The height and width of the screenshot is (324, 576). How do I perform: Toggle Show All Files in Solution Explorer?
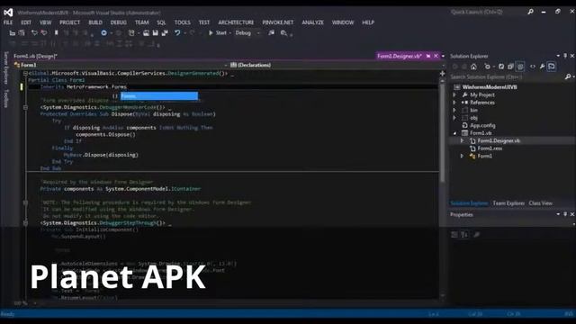pyautogui.click(x=520, y=67)
